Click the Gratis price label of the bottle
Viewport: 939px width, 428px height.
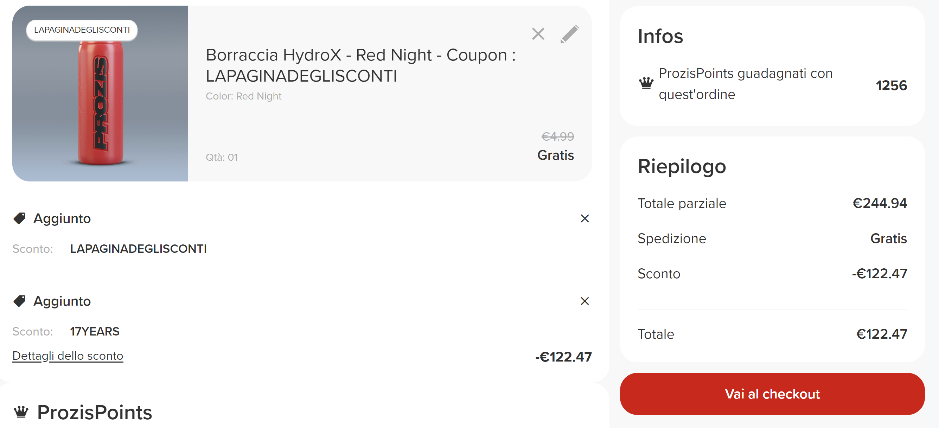[x=555, y=155]
